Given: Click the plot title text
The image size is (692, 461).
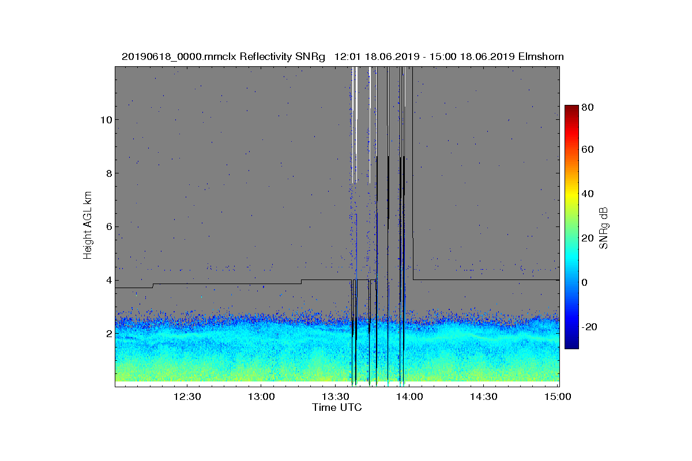Looking at the screenshot, I should point(343,56).
